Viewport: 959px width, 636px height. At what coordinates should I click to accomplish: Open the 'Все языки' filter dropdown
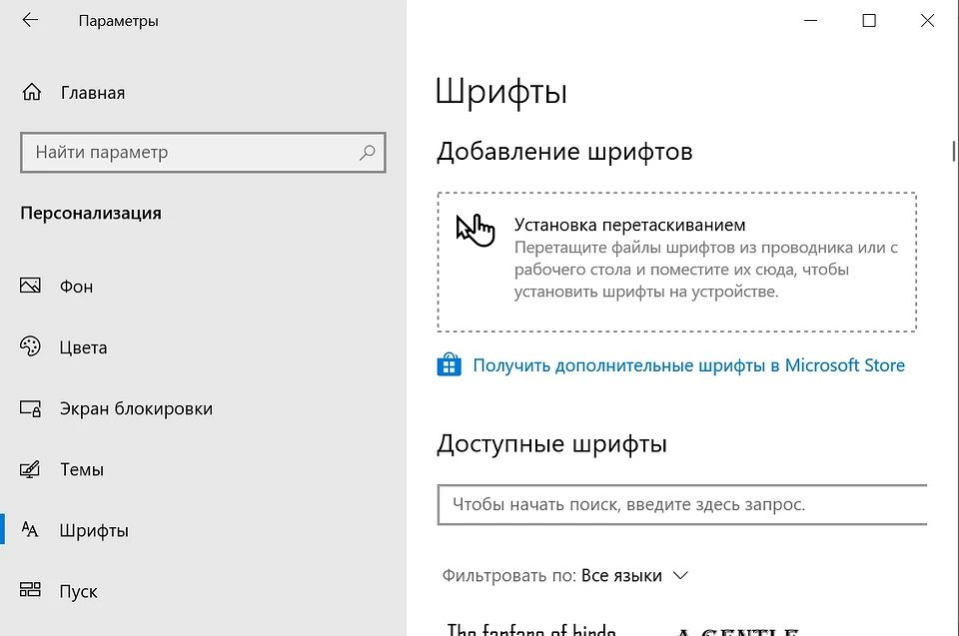tap(619, 575)
